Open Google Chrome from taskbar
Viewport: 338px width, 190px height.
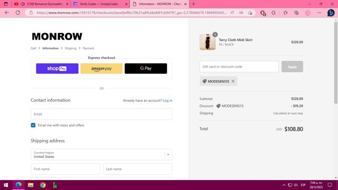click(43, 185)
